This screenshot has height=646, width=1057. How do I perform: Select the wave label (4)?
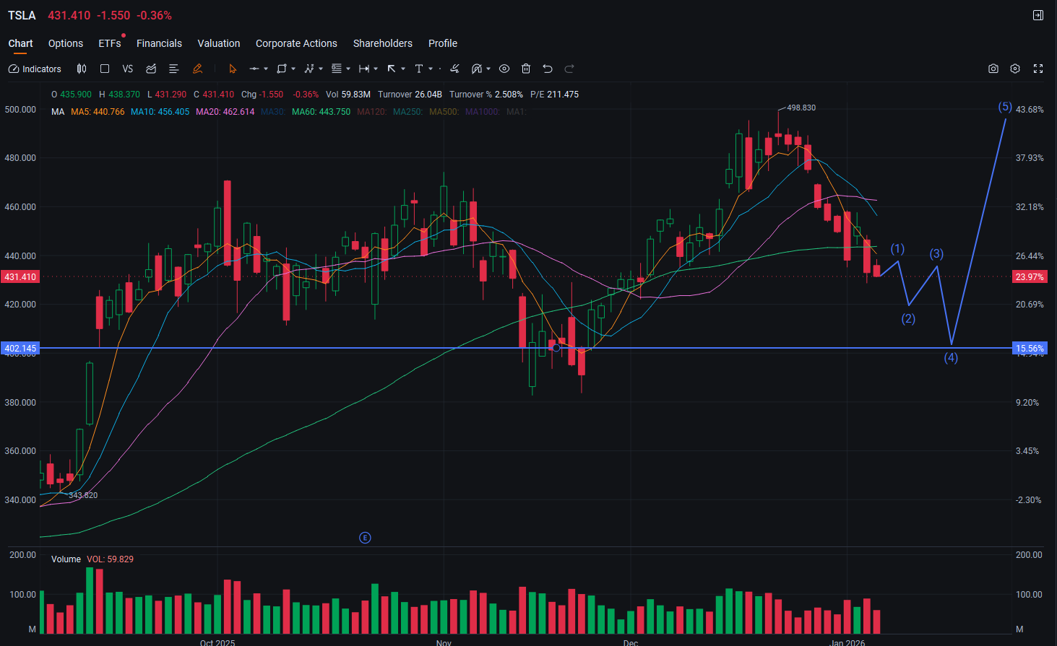(951, 358)
